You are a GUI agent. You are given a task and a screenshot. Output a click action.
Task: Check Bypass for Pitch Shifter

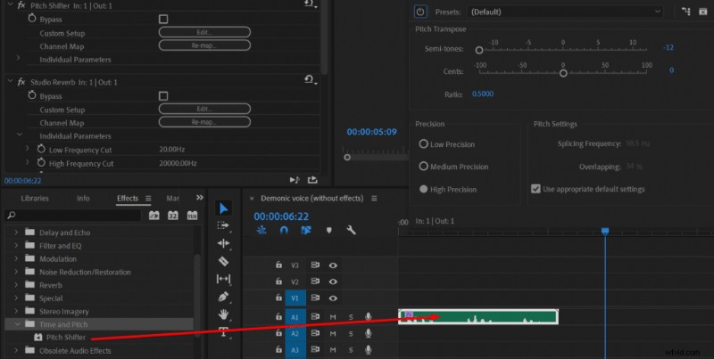coord(163,19)
